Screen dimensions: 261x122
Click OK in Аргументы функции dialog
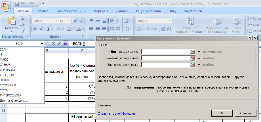coord(222,113)
